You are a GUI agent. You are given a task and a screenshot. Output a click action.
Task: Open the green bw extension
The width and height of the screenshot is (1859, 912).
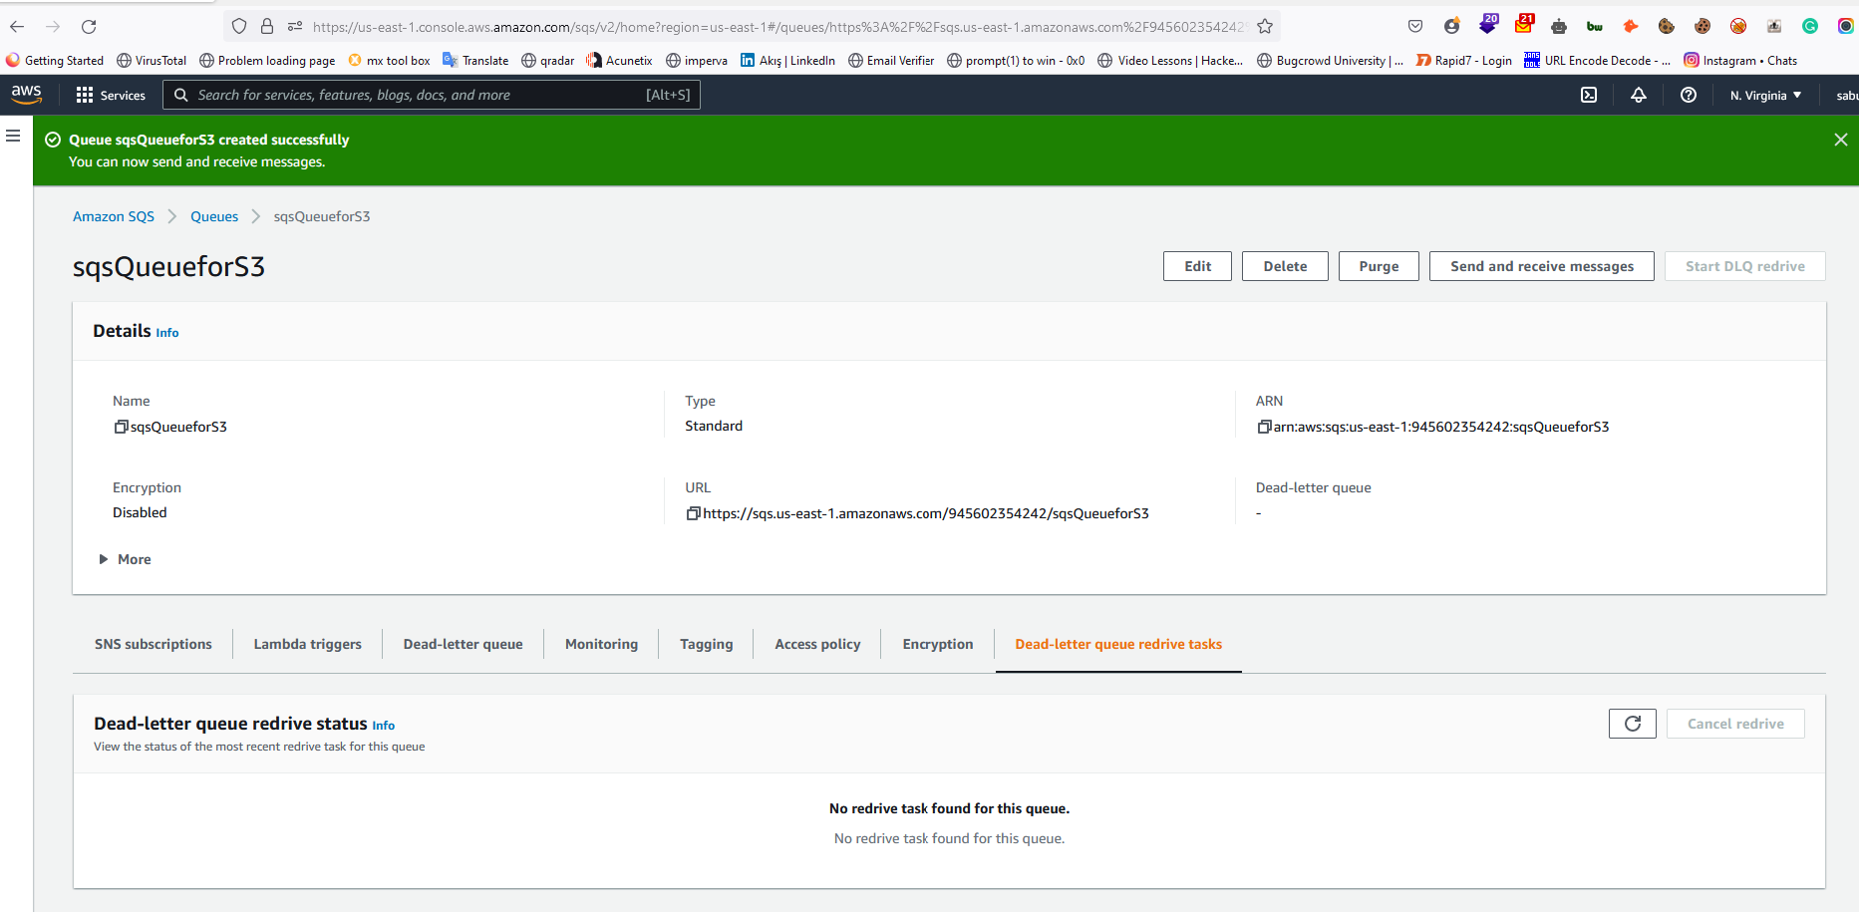[x=1595, y=27]
